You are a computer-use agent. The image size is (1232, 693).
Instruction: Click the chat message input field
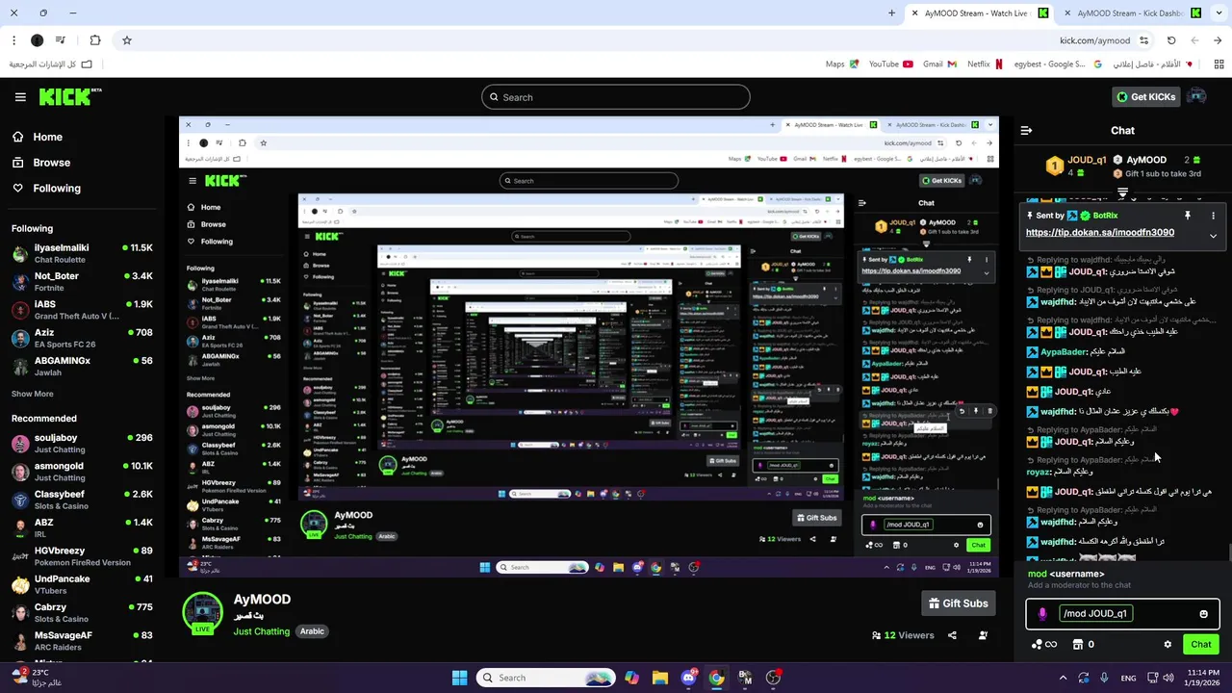pyautogui.click(x=1122, y=614)
